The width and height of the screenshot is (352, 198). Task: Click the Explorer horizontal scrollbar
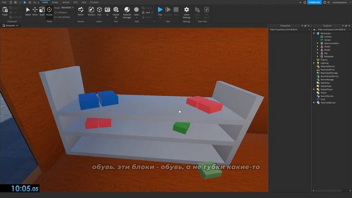pyautogui.click(x=328, y=191)
